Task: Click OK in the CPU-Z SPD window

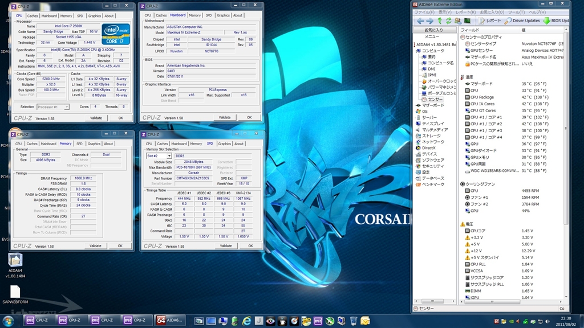Action: click(x=249, y=246)
